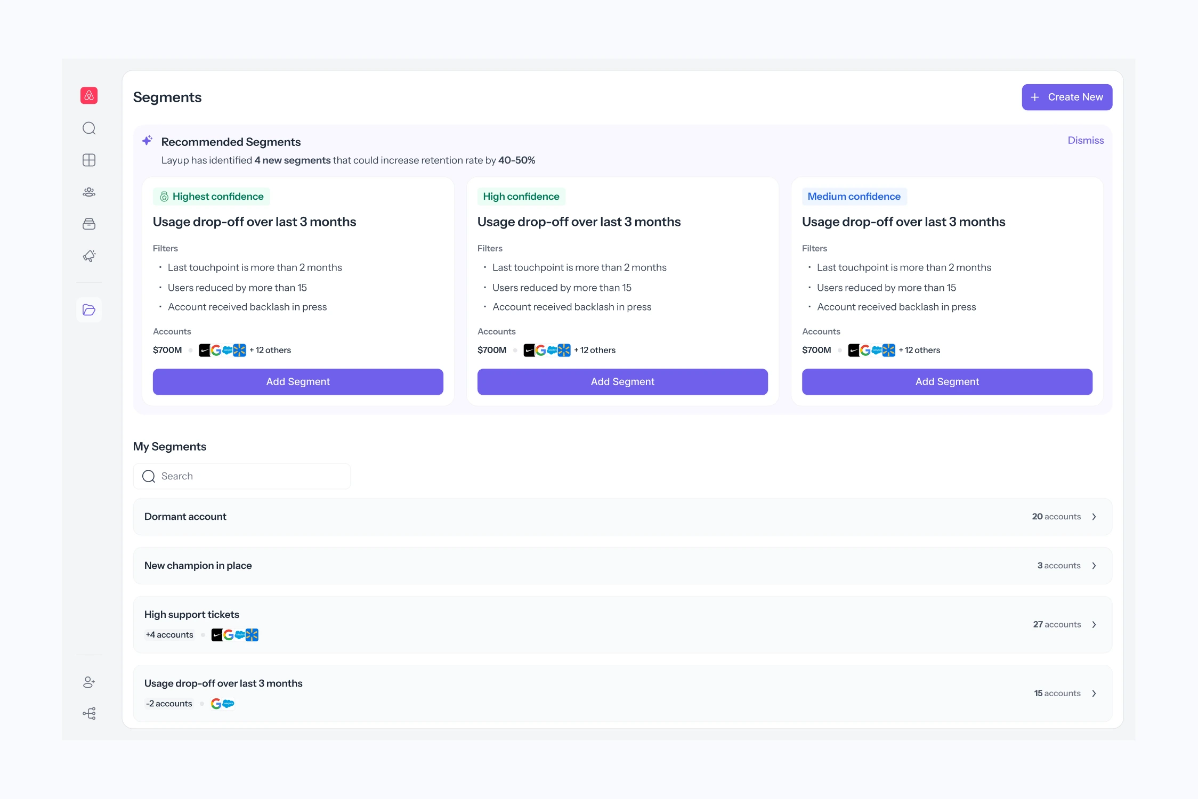Select the Segments folder icon in the sidebar
The width and height of the screenshot is (1198, 799).
tap(89, 310)
